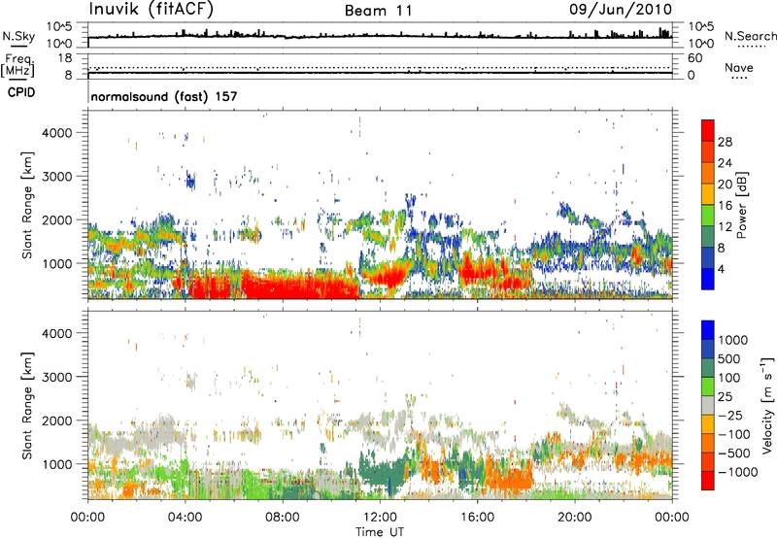
Task: Click the 'Nave' legend label
Action: pos(739,67)
